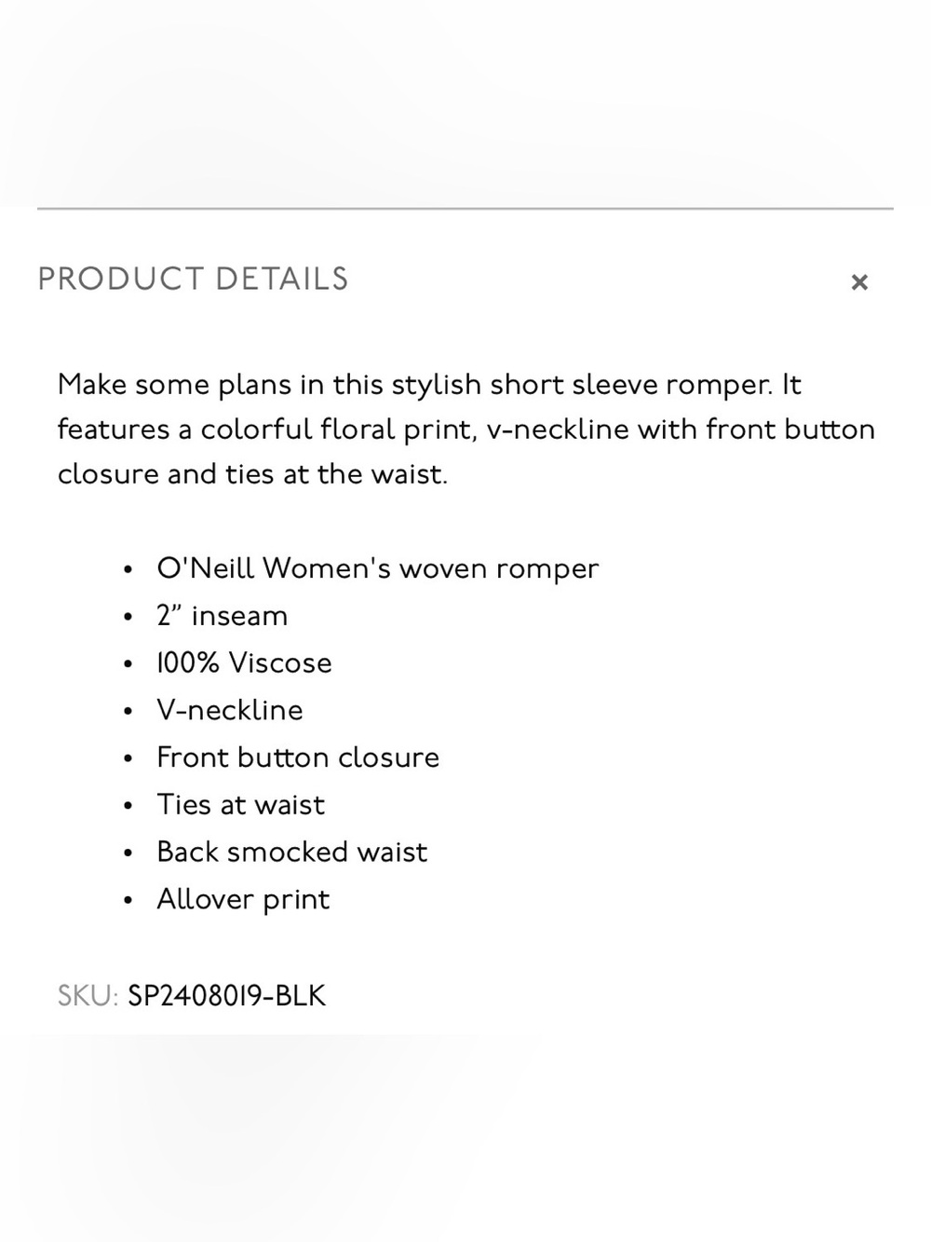The width and height of the screenshot is (931, 1242).
Task: Click the V-neckline list item
Action: click(230, 711)
